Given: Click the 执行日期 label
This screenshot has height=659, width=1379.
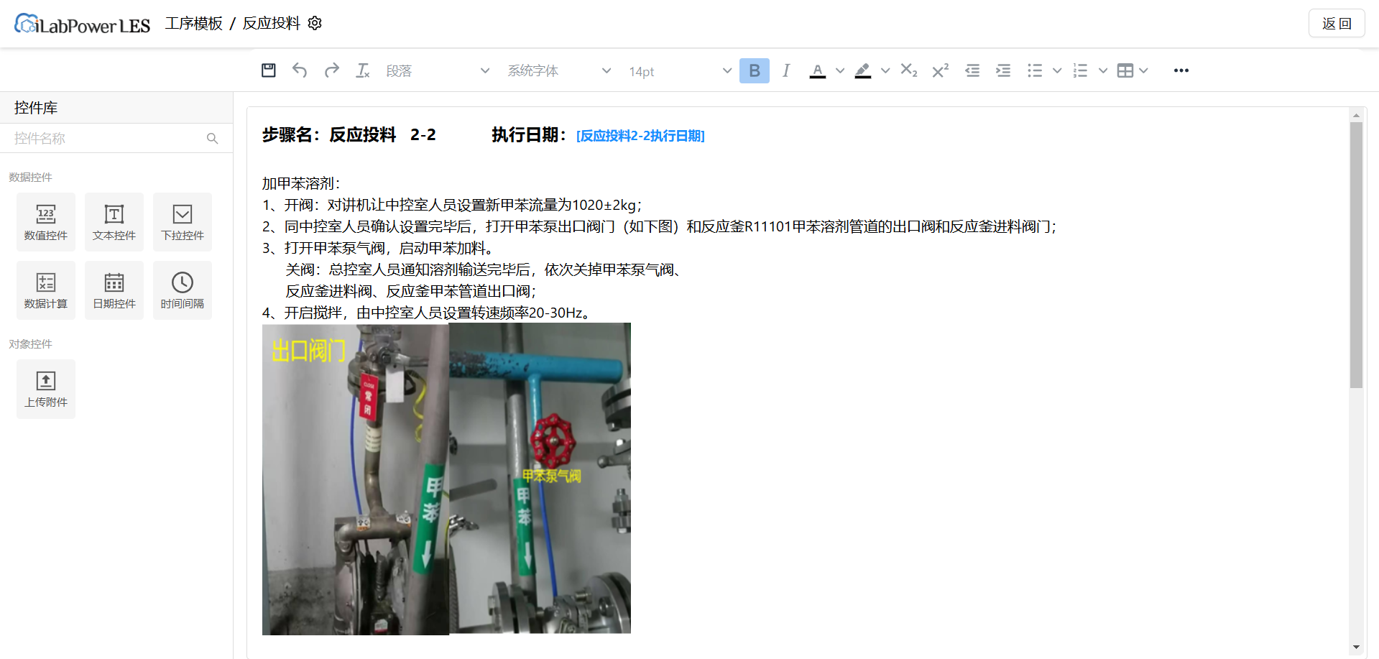Looking at the screenshot, I should point(530,135).
